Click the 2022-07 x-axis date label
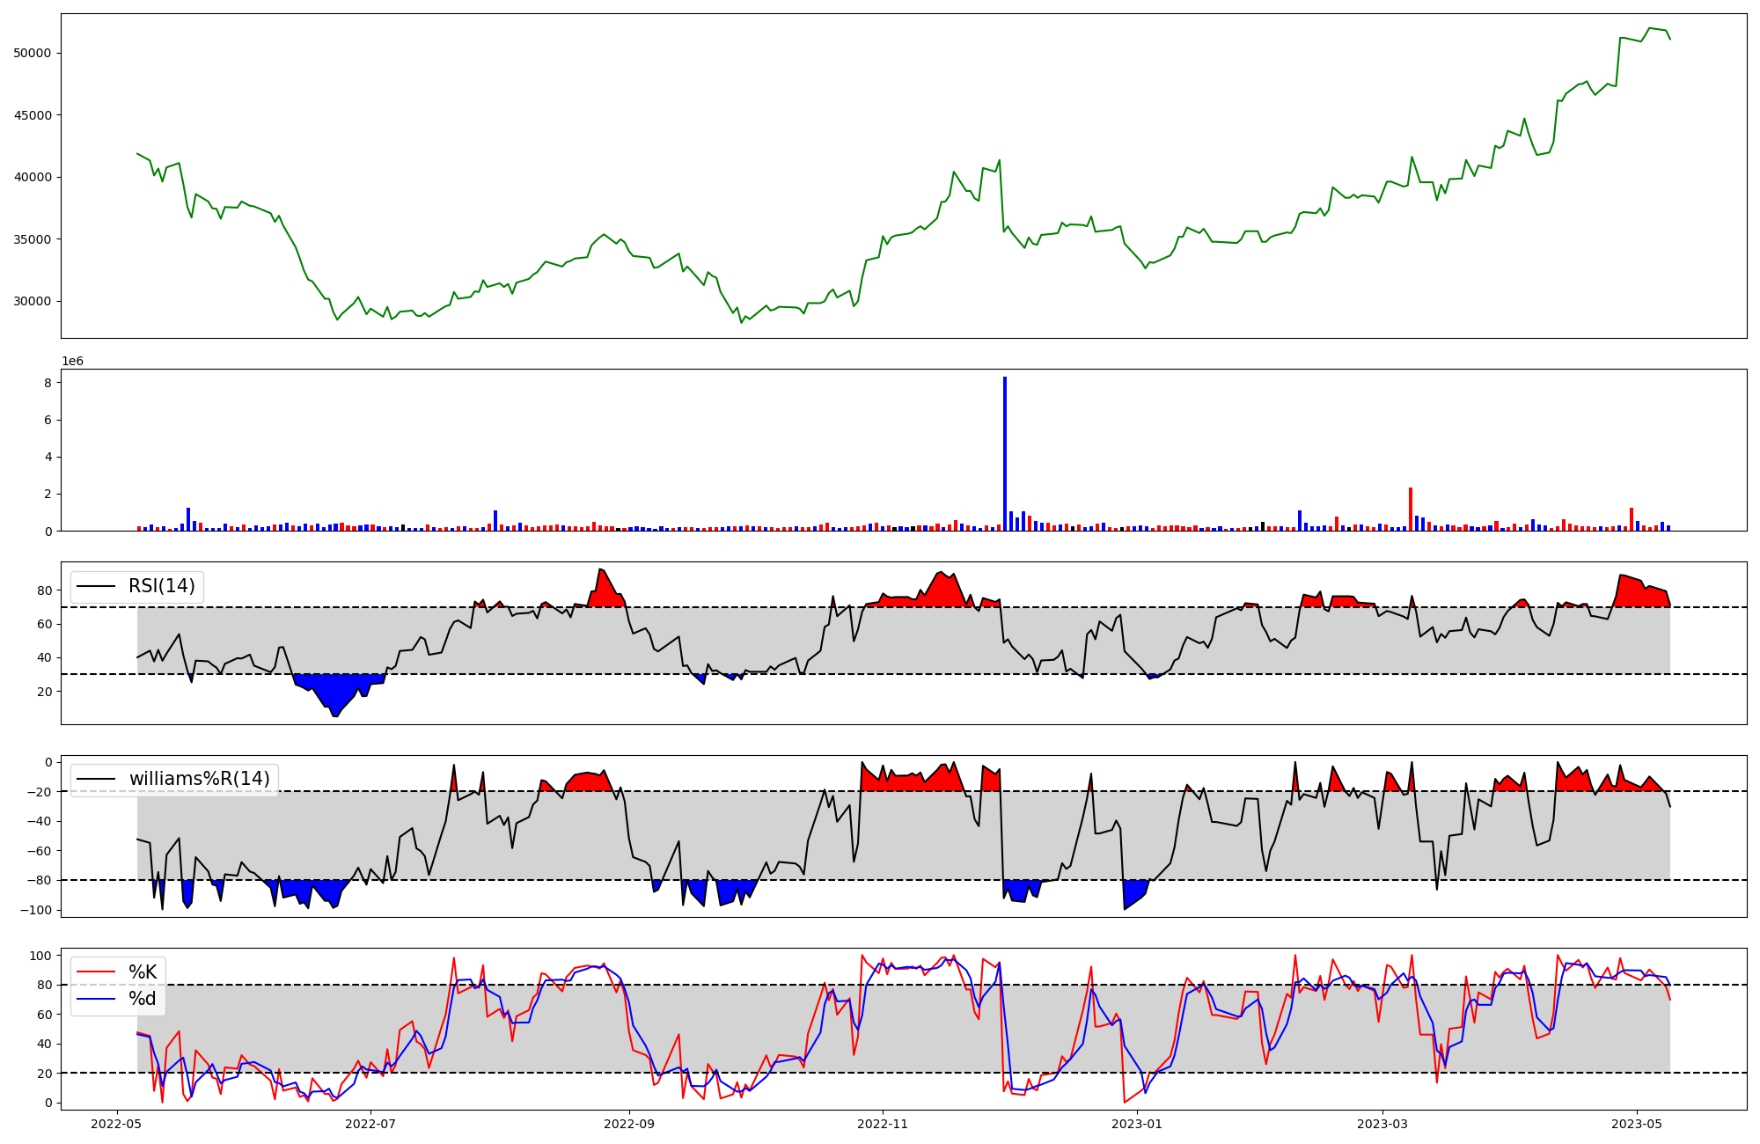Viewport: 1760px width, 1144px height. [370, 1124]
